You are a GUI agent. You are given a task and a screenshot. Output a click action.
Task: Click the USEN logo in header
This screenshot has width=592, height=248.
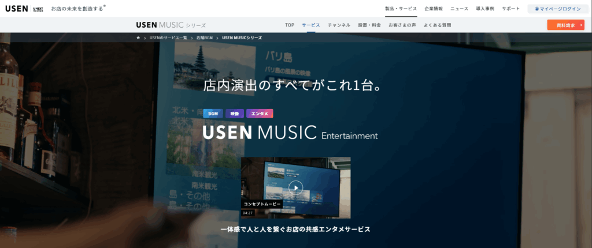point(16,9)
